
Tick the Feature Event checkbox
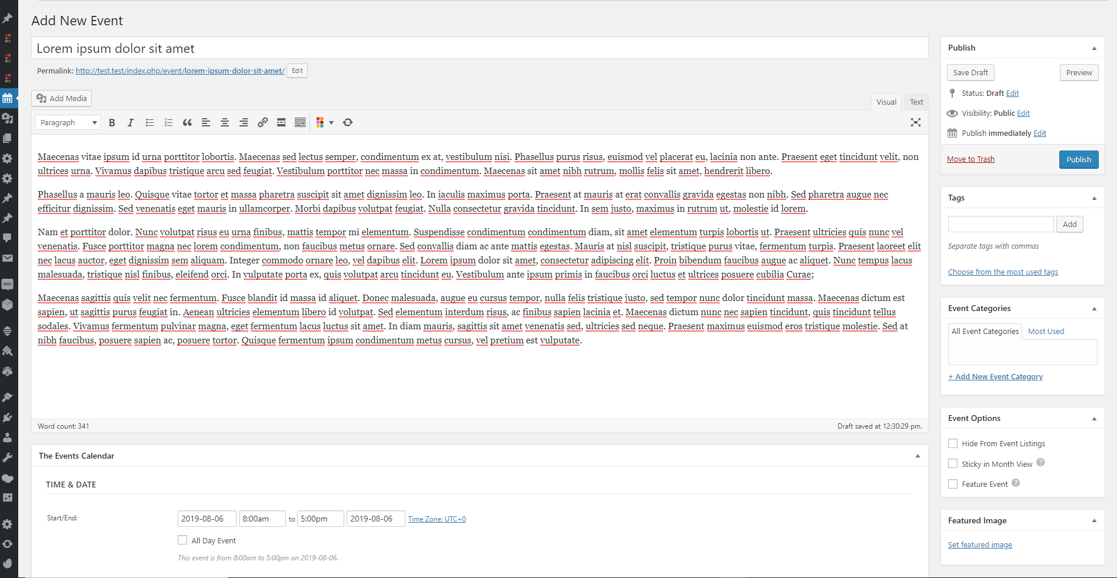[x=953, y=484]
